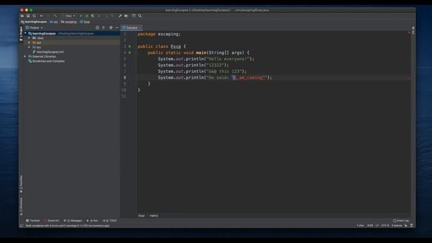Screen dimensions: 432x243
Task: Open the Event Log panel
Action: click(x=401, y=221)
